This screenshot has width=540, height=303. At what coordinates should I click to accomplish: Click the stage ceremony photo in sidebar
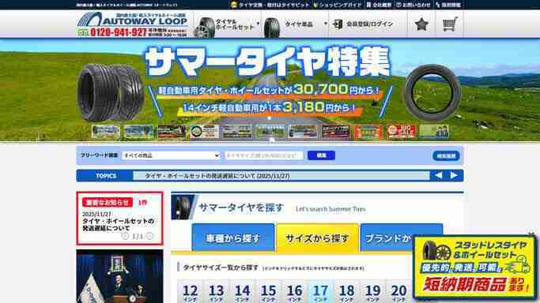pyautogui.click(x=120, y=276)
